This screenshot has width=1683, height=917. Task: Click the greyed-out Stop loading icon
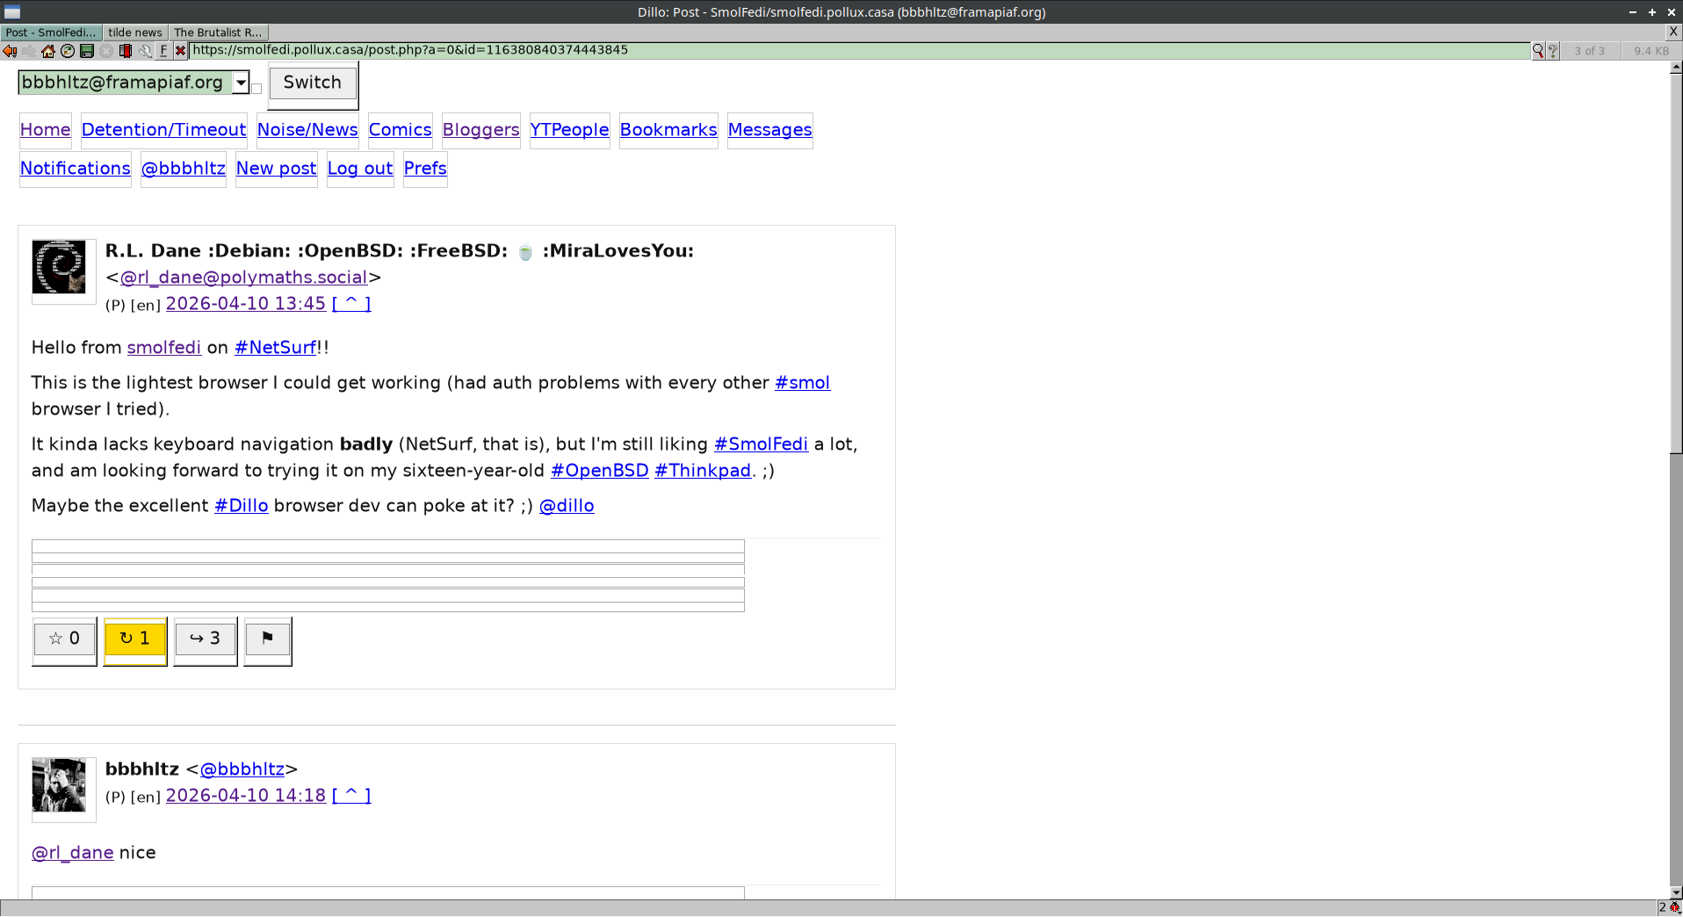[x=106, y=51]
